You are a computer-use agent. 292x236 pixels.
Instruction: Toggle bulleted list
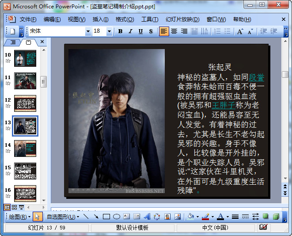[x=228, y=31]
